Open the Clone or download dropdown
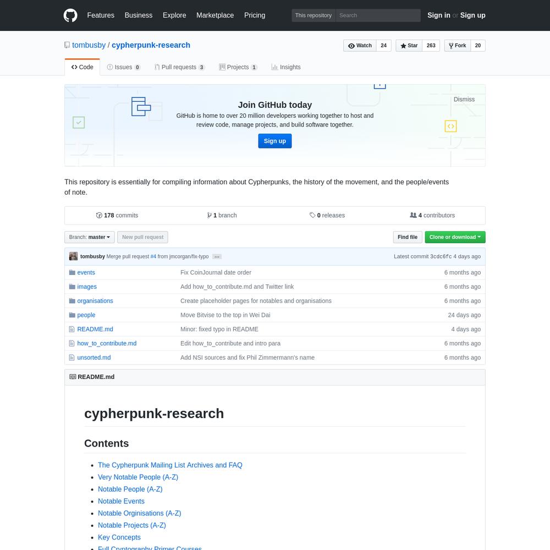Image resolution: width=550 pixels, height=550 pixels. 455,237
